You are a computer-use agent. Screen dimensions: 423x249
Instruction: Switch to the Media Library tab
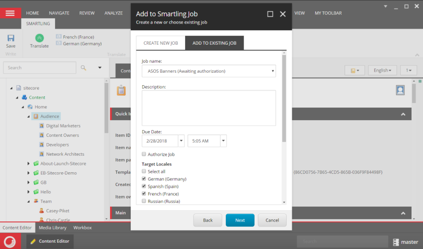click(52, 228)
